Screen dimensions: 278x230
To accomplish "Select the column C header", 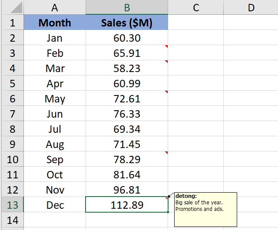I will click(x=196, y=7).
